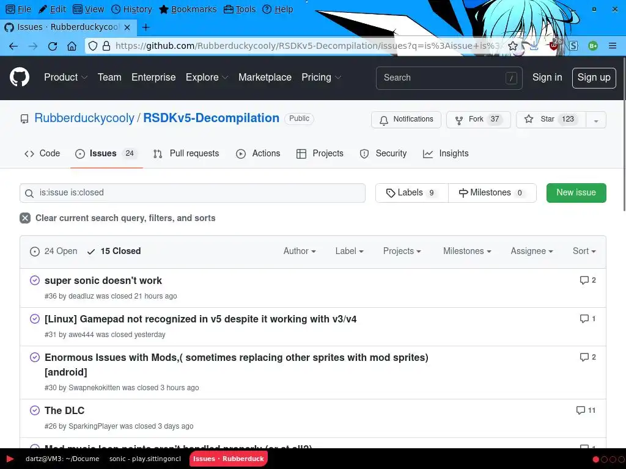Click the comments icon on 'The DLC' issue
Viewport: 626px width, 469px height.
point(581,410)
